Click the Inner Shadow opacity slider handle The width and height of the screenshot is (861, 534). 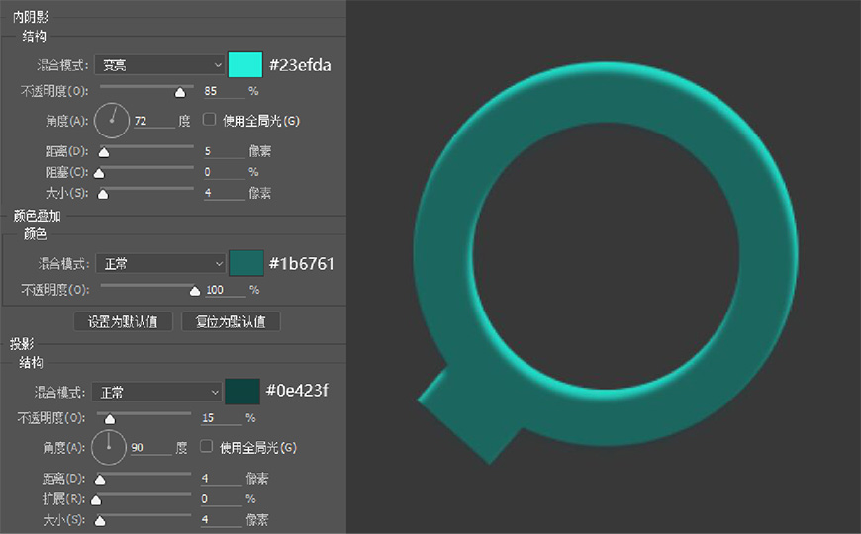coord(180,93)
